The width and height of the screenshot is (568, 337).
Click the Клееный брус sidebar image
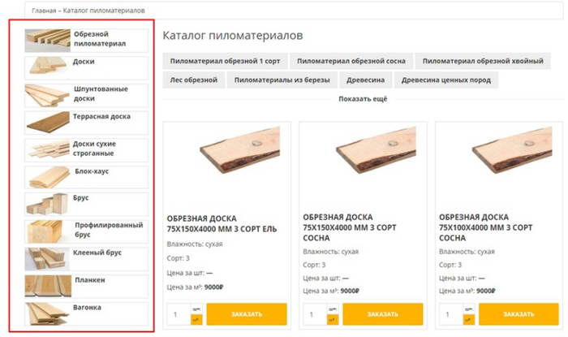pyautogui.click(x=47, y=259)
